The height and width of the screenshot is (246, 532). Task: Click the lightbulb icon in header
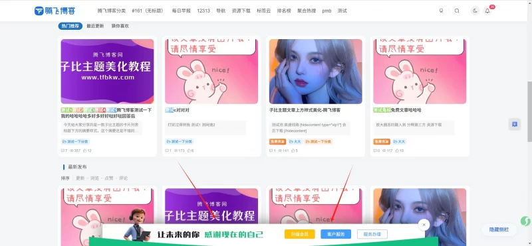(x=441, y=11)
